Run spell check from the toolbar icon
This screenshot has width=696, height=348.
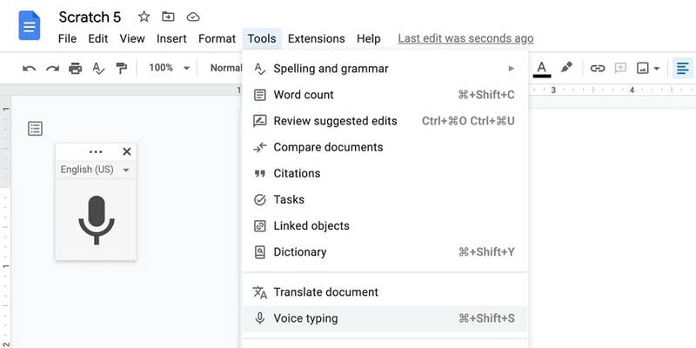tap(98, 69)
